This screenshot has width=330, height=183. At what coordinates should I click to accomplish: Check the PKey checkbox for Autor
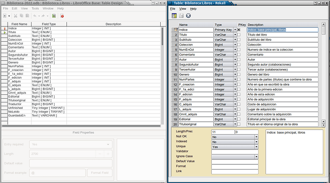239,60
